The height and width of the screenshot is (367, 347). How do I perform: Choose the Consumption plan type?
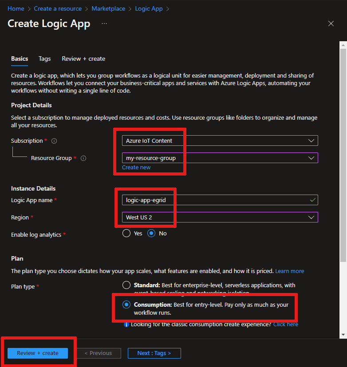126,305
